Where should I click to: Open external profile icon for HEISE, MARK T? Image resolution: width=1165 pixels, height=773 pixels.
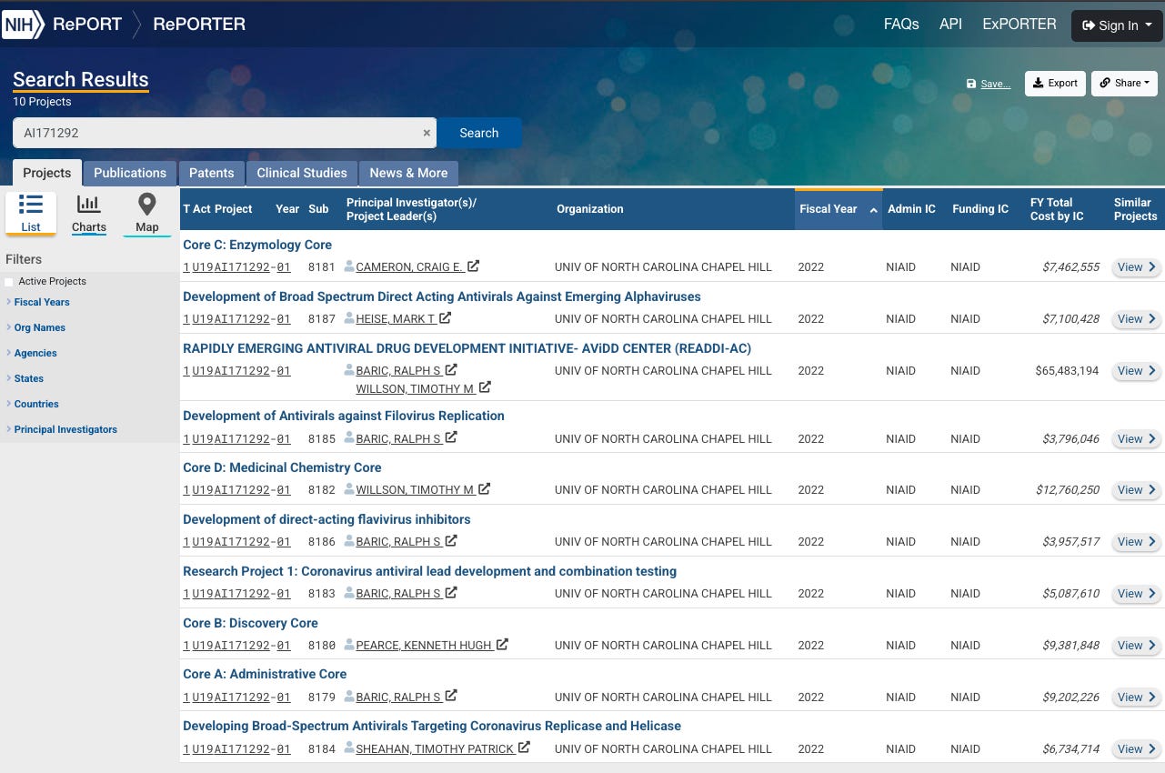[445, 318]
